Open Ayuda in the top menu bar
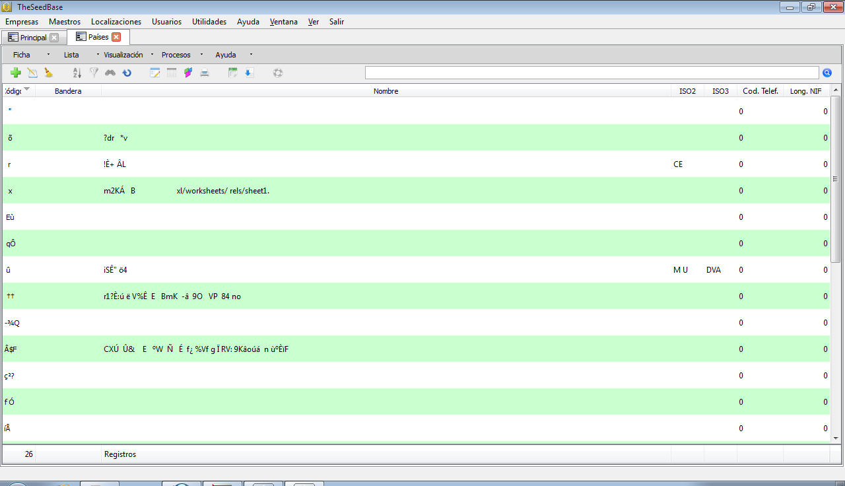The image size is (845, 486). [x=248, y=22]
